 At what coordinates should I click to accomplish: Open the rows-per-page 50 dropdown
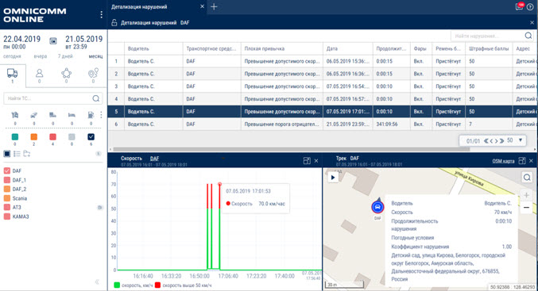click(515, 140)
